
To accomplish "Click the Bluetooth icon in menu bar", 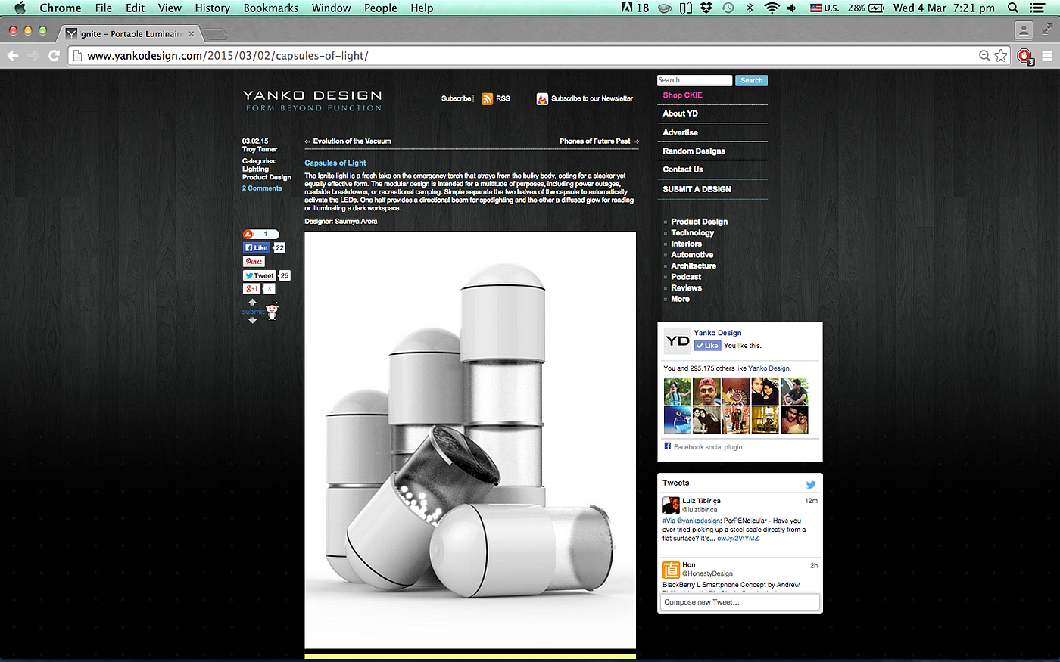I will coord(750,8).
